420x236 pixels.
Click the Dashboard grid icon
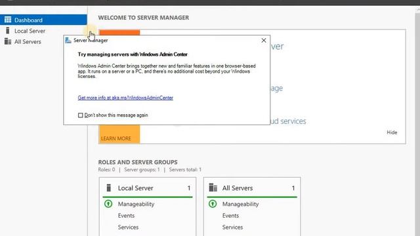pos(8,20)
